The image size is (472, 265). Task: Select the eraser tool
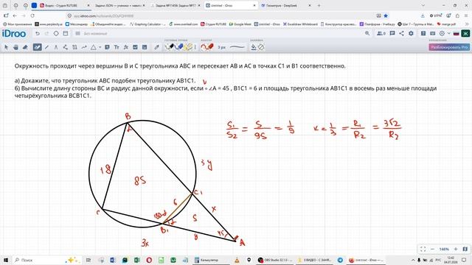(x=25, y=47)
